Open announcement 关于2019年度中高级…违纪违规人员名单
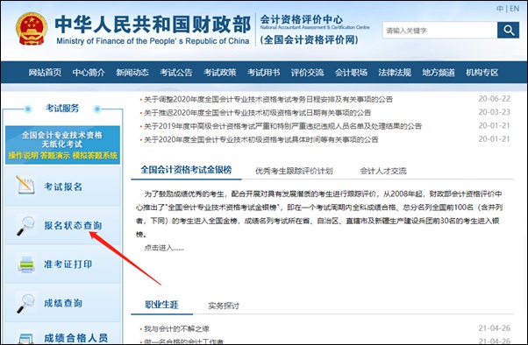This screenshot has height=345, width=528. (282, 126)
